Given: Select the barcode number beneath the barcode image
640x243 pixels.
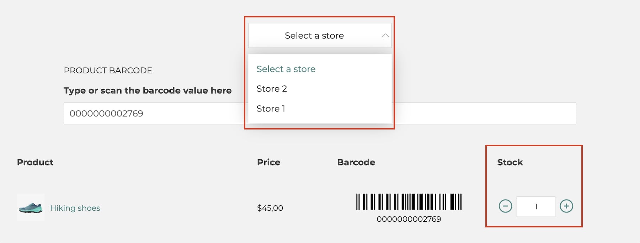Looking at the screenshot, I should (x=409, y=219).
